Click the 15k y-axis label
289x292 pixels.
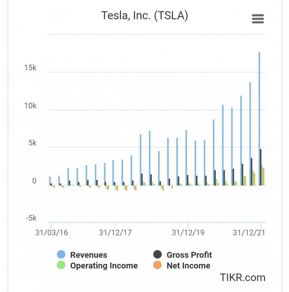(x=30, y=68)
